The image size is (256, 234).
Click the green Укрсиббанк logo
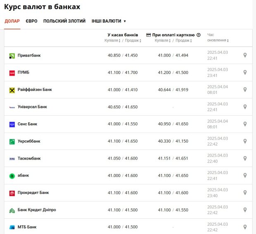pos(12,142)
